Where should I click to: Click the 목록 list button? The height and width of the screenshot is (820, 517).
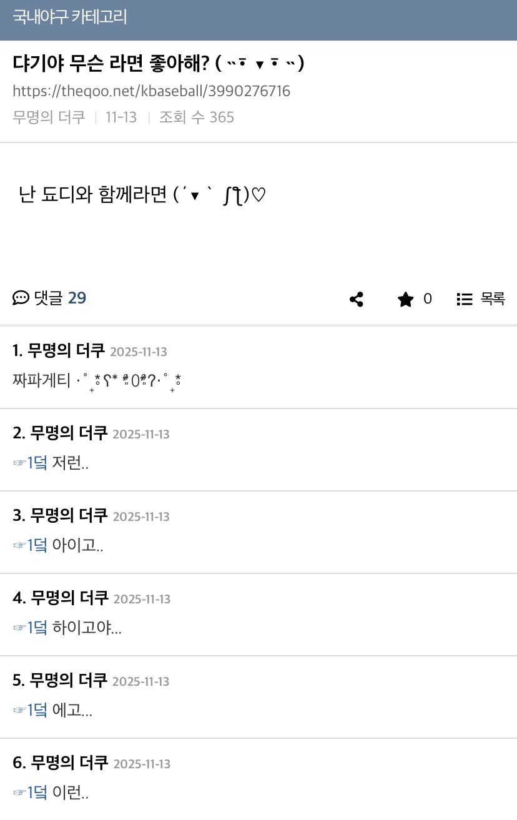point(492,300)
